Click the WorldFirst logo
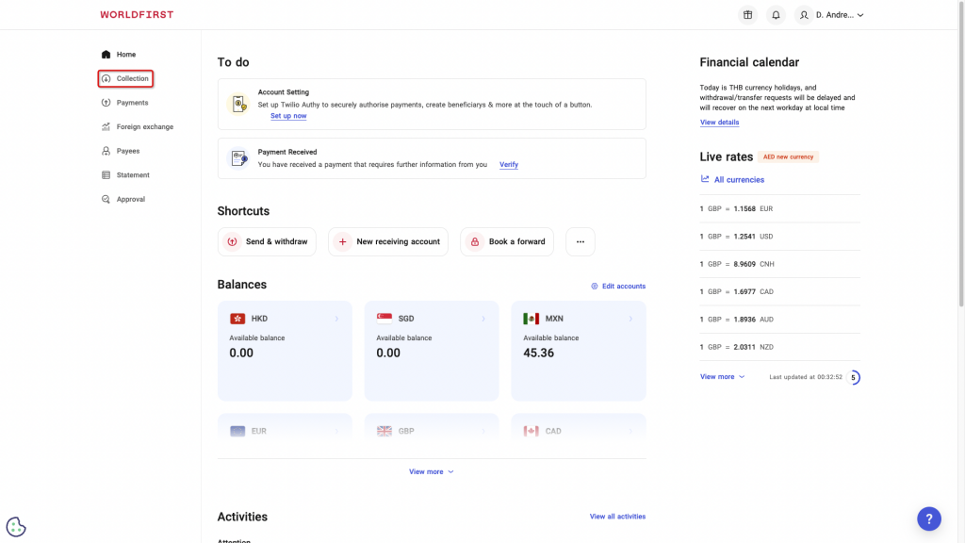 tap(137, 15)
